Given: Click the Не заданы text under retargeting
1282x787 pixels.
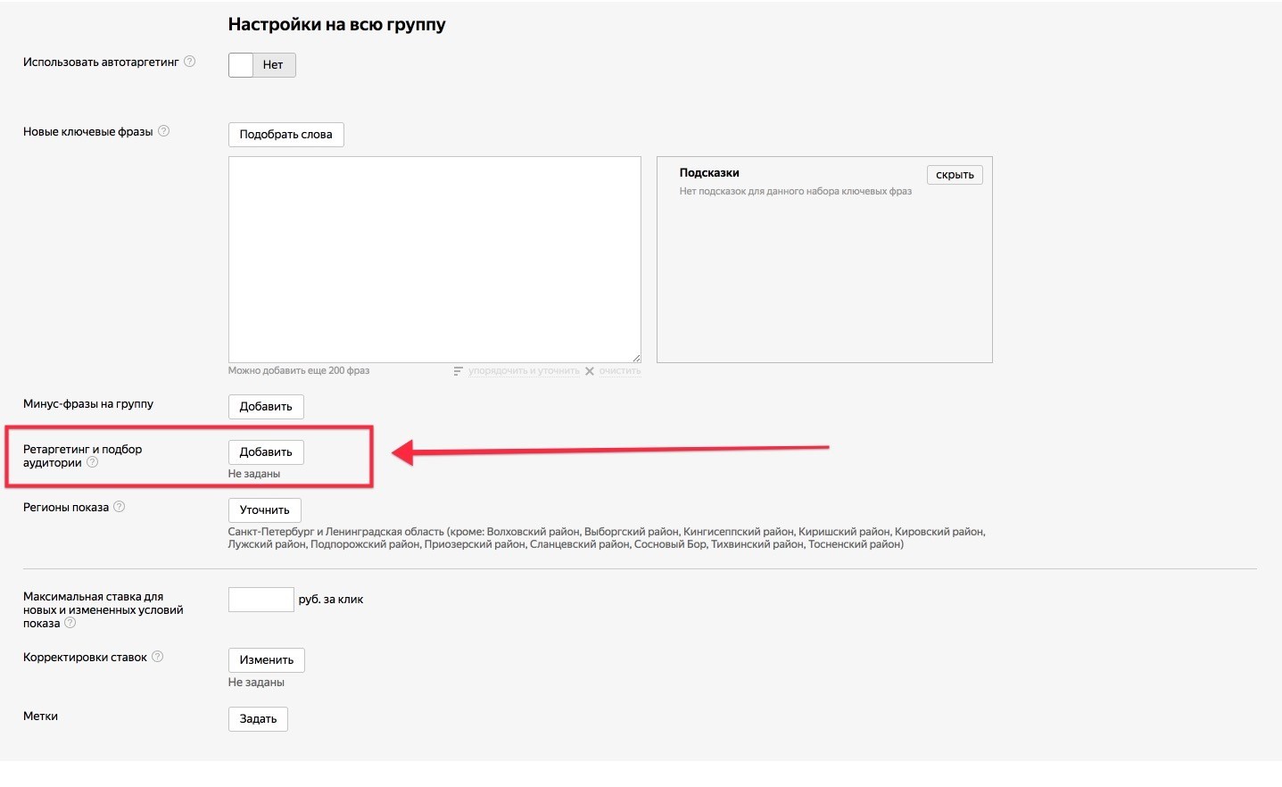Looking at the screenshot, I should point(254,474).
